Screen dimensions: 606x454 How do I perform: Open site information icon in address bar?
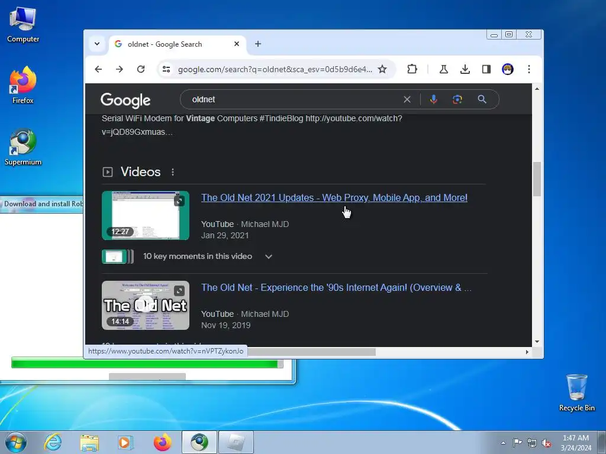point(166,69)
